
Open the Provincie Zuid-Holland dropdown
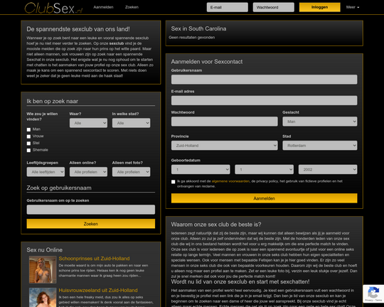click(x=224, y=146)
